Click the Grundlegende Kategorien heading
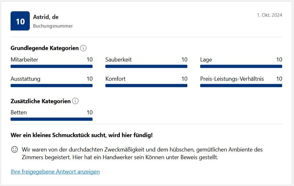 45,48
